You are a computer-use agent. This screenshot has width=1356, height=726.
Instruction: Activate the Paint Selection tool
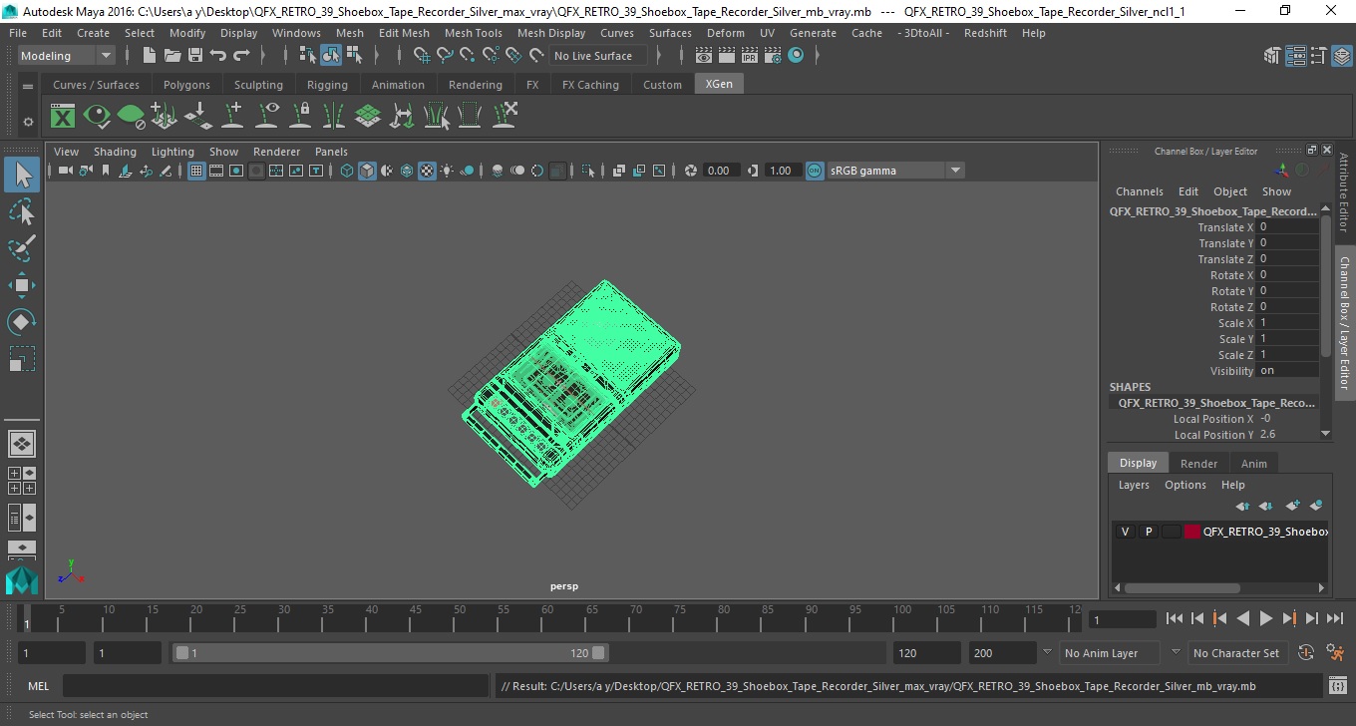pos(22,248)
